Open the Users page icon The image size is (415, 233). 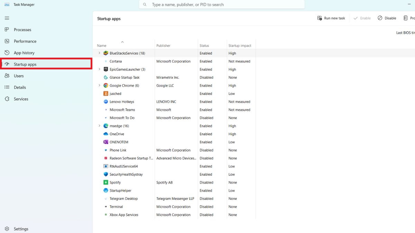pyautogui.click(x=7, y=76)
